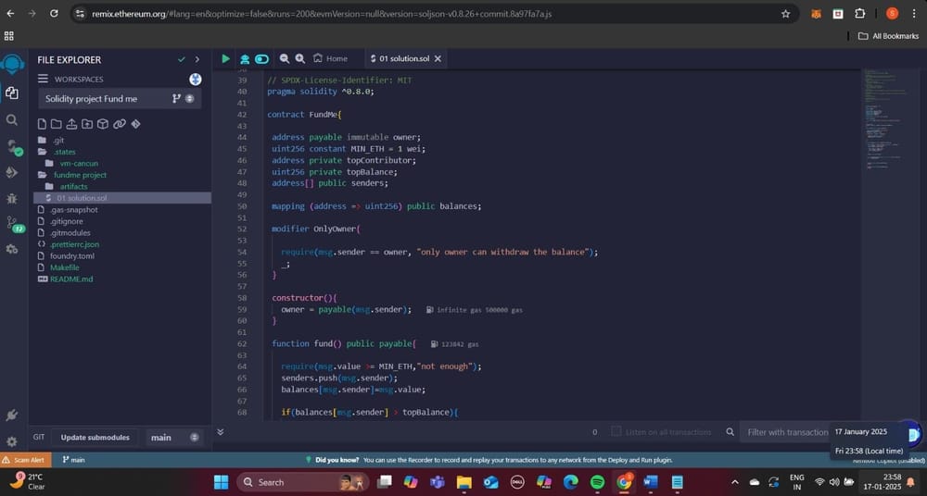The height and width of the screenshot is (496, 927).
Task: Create a new file in explorer
Action: tap(42, 124)
